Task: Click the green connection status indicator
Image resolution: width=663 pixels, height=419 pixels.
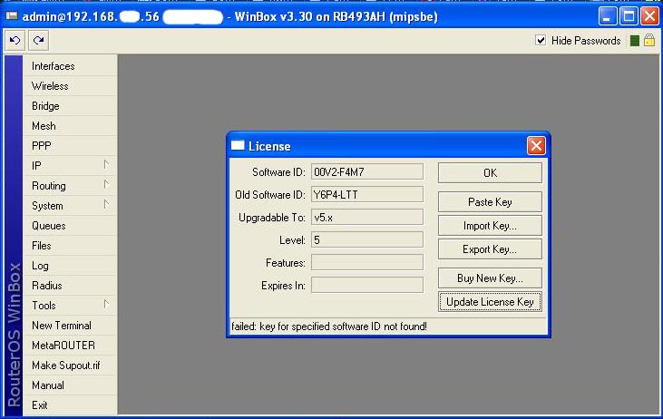Action: (634, 41)
